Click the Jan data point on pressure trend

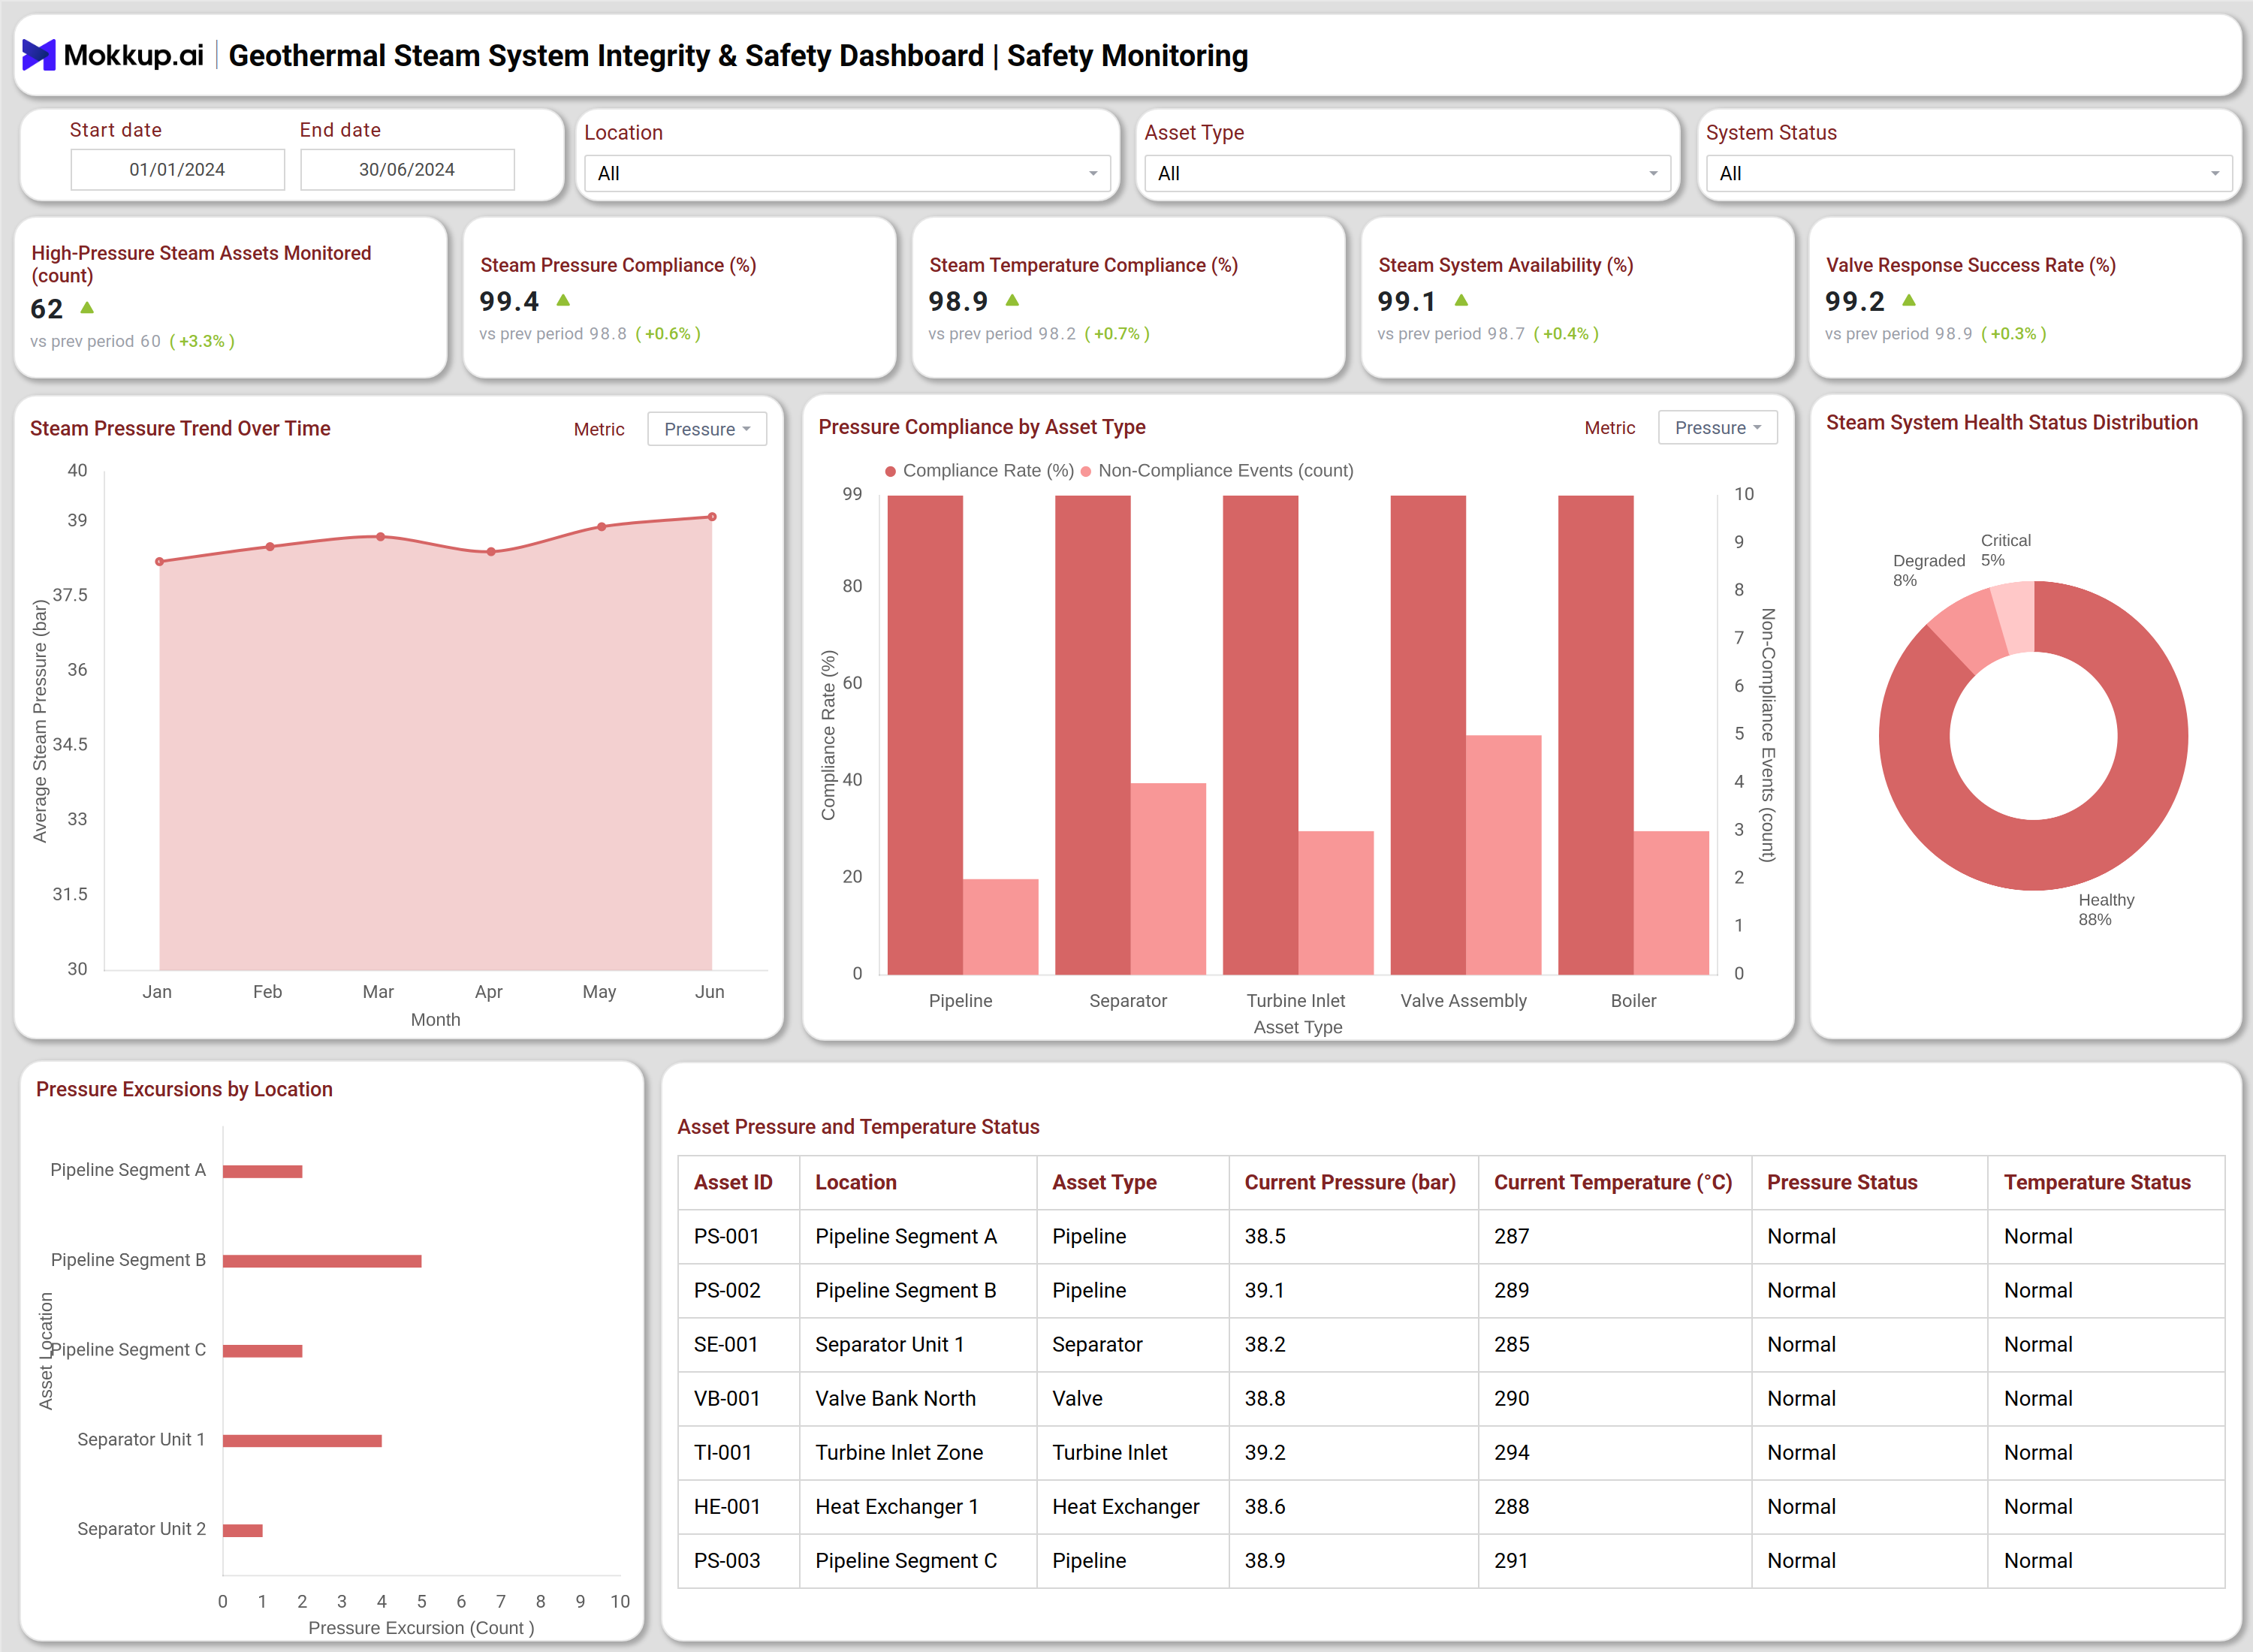click(x=160, y=562)
